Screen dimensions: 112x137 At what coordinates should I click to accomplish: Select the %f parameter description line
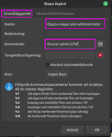(x=58, y=94)
